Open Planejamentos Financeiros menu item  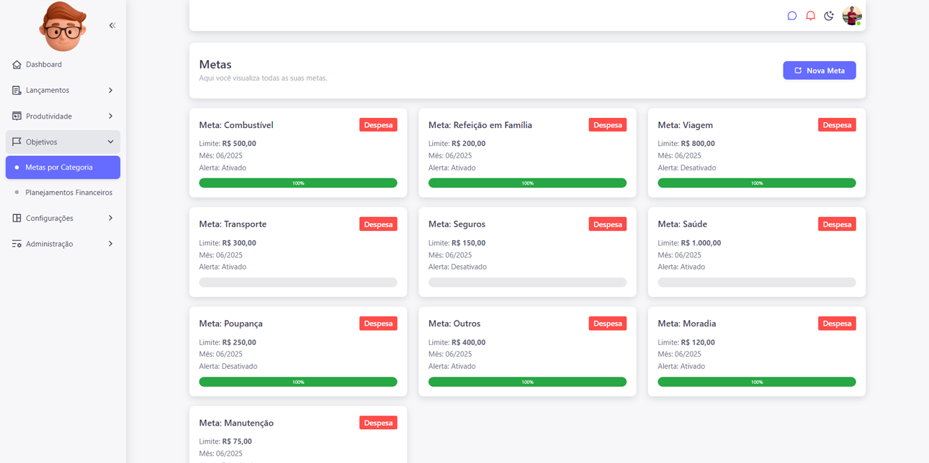pyautogui.click(x=68, y=193)
